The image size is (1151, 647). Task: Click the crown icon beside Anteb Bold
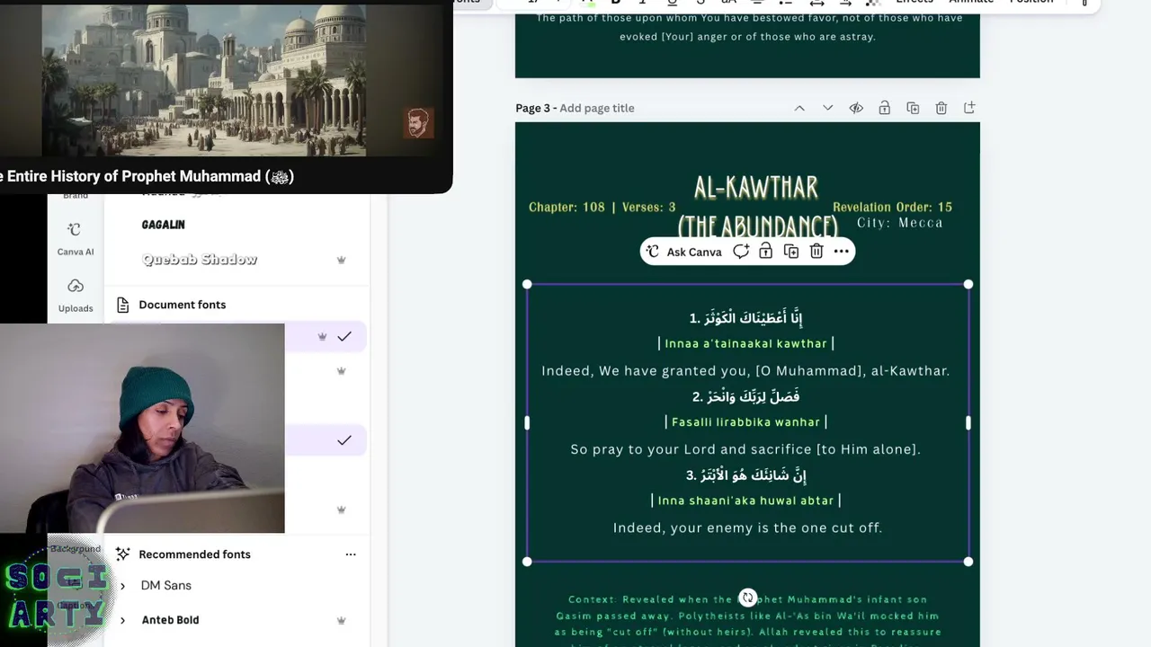tap(341, 620)
